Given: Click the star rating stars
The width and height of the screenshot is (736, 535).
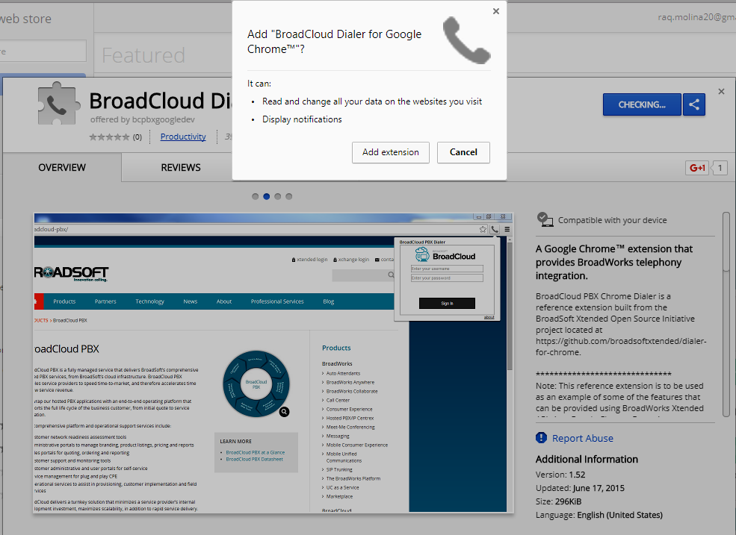Looking at the screenshot, I should 109,137.
